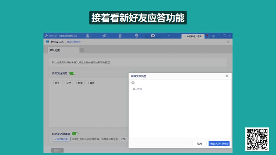
Task: Open the customer service avatar icon in navbar
Action: pos(88,35)
